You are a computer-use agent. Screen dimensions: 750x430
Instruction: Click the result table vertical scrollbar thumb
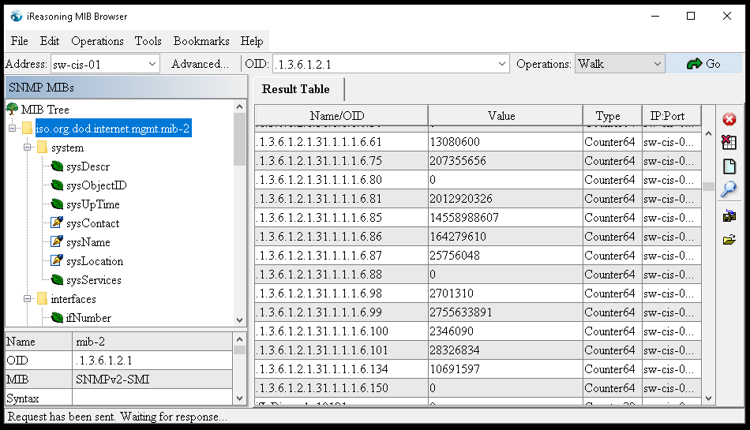[708, 187]
